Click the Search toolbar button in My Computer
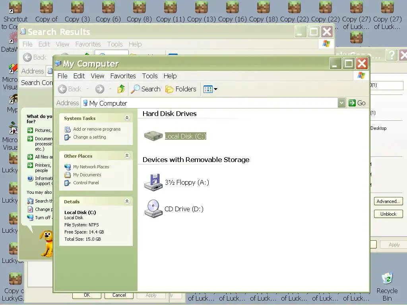The height and width of the screenshot is (305, 407). (145, 89)
